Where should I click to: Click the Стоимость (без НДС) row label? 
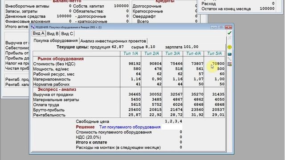tap(54, 64)
